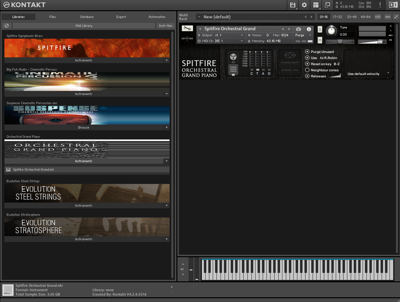The height and width of the screenshot is (302, 400).
Task: Toggle the C mic chip button
Action: [252, 70]
